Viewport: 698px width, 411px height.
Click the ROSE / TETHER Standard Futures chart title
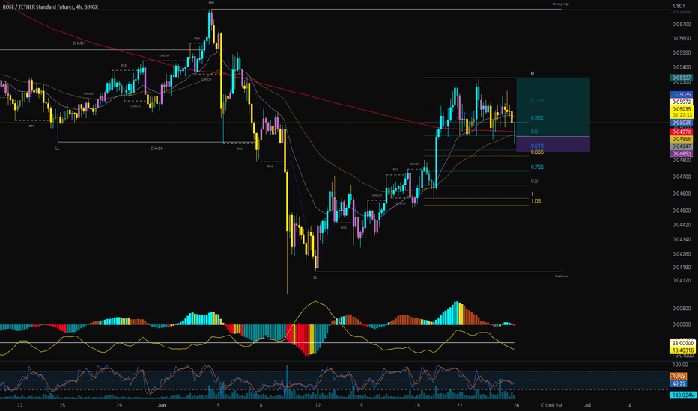[50, 7]
